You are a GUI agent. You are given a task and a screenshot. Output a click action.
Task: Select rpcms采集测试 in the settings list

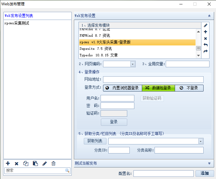pos(38,23)
